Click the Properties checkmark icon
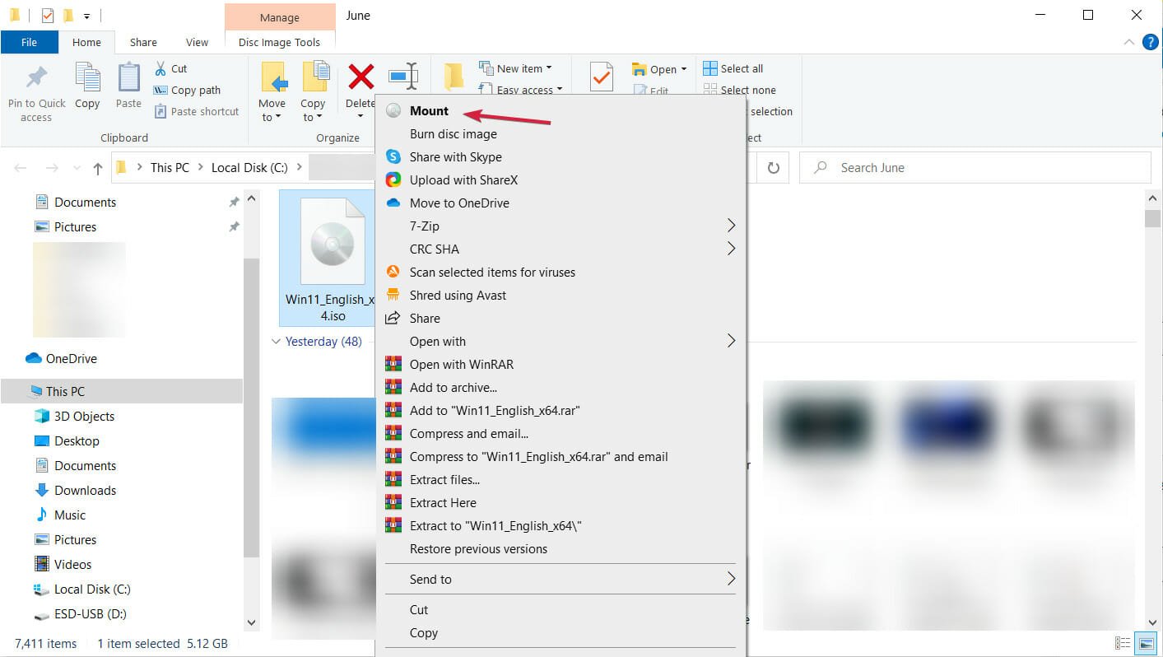Viewport: 1163px width, 657px height. coord(602,77)
